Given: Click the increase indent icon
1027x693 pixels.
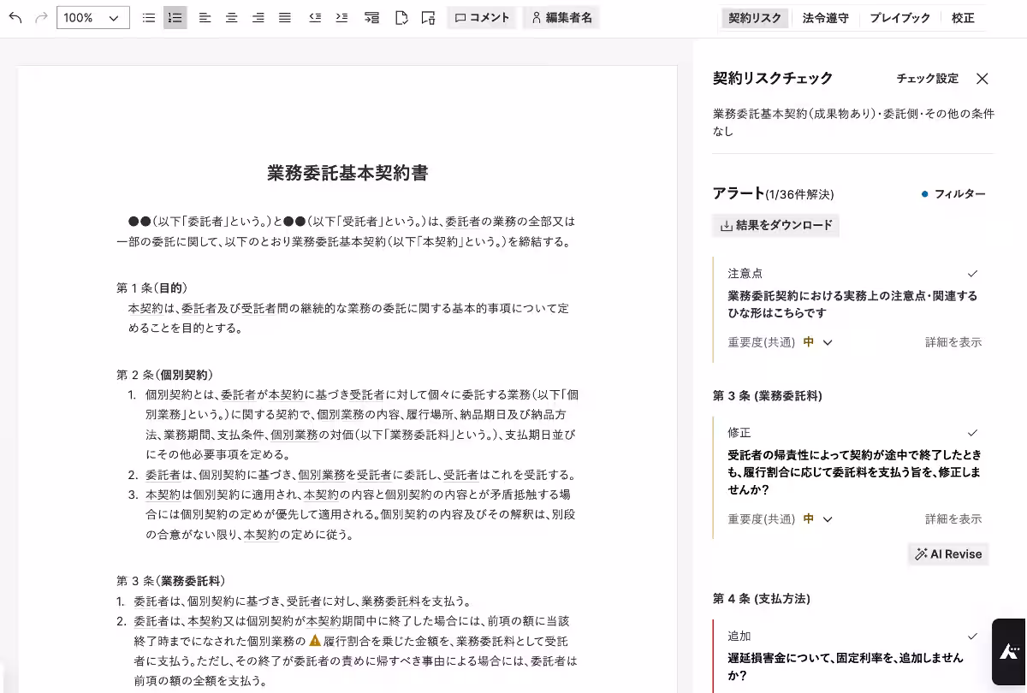Looking at the screenshot, I should 341,17.
